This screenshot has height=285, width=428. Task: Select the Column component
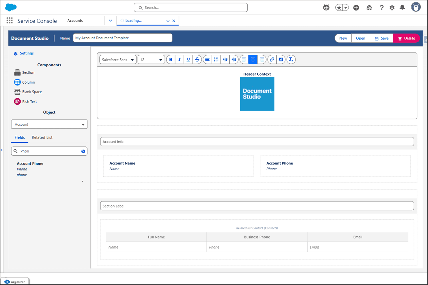point(25,82)
